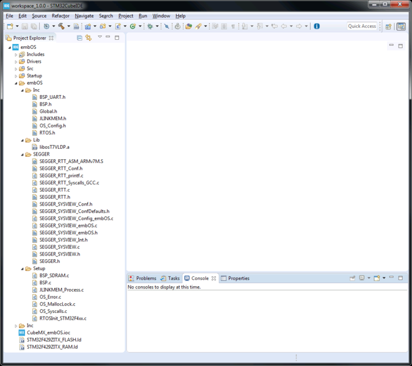This screenshot has width=412, height=366.
Task: Toggle Pin Console icon in Console panel
Action: click(x=353, y=278)
